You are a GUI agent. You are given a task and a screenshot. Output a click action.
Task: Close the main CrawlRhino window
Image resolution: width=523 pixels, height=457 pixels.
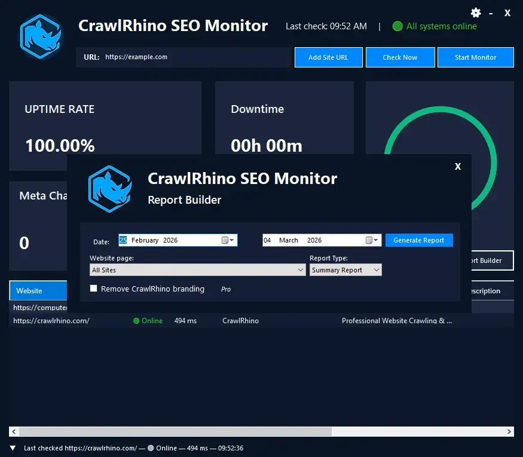pyautogui.click(x=507, y=13)
